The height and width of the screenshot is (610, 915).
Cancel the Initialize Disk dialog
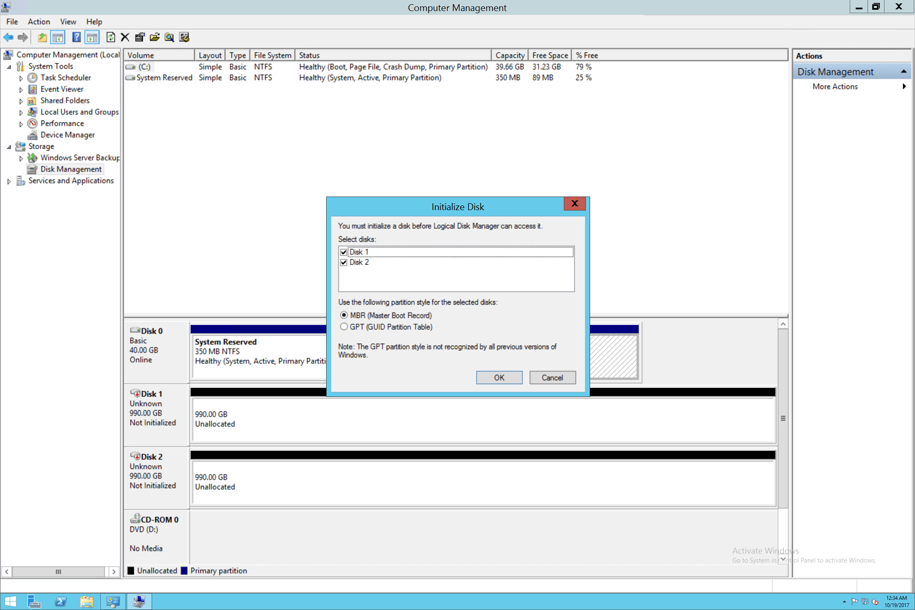[x=552, y=377]
